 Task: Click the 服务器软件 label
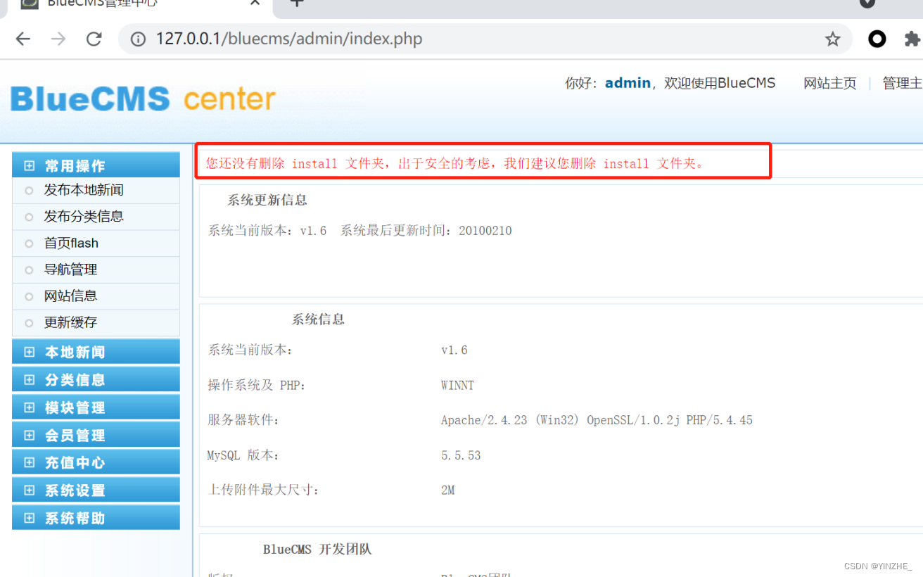click(243, 420)
